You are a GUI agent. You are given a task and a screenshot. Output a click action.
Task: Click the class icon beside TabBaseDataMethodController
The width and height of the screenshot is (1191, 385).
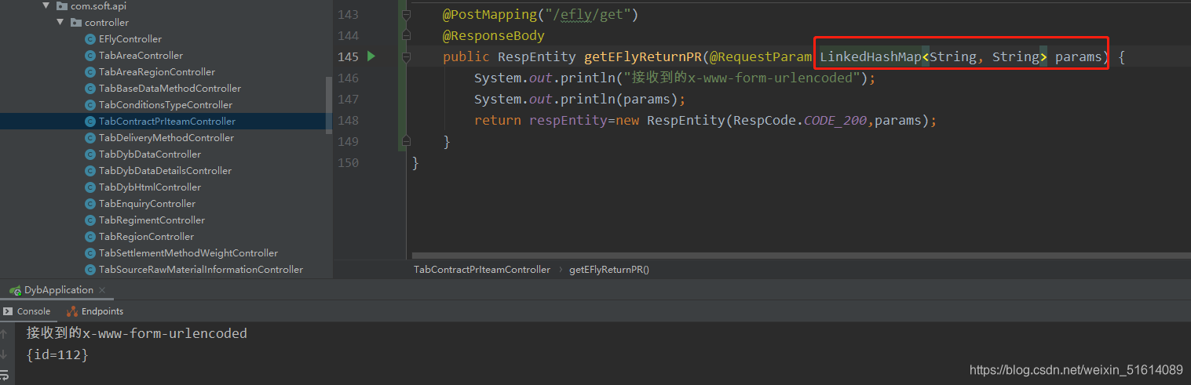[90, 89]
